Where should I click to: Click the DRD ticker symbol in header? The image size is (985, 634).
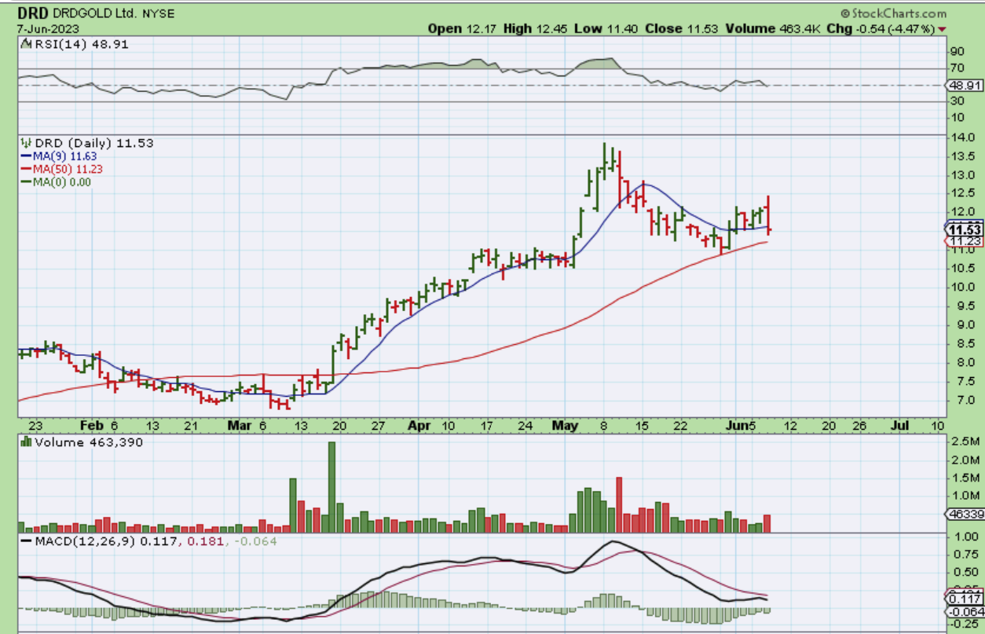(x=32, y=13)
